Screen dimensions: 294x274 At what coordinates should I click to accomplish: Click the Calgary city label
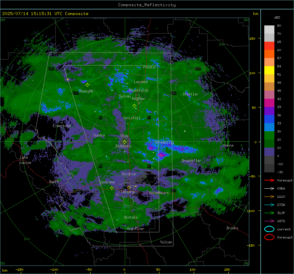pyautogui.click(x=127, y=192)
